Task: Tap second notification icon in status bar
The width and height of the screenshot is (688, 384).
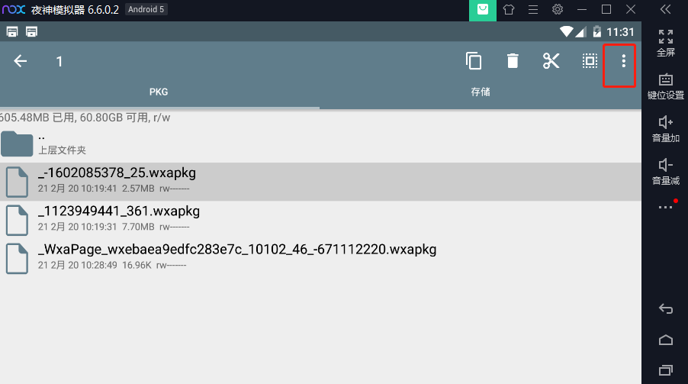Action: coord(31,31)
